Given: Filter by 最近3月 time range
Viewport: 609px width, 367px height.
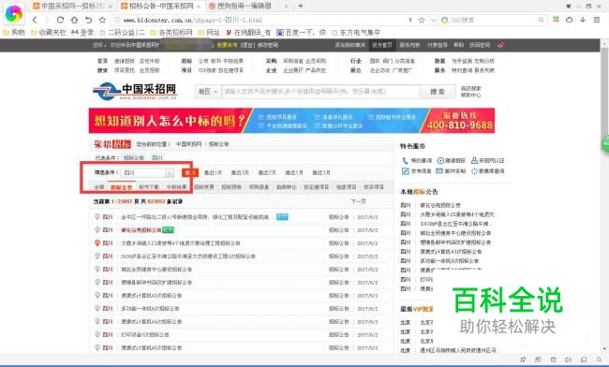Looking at the screenshot, I should 321,172.
